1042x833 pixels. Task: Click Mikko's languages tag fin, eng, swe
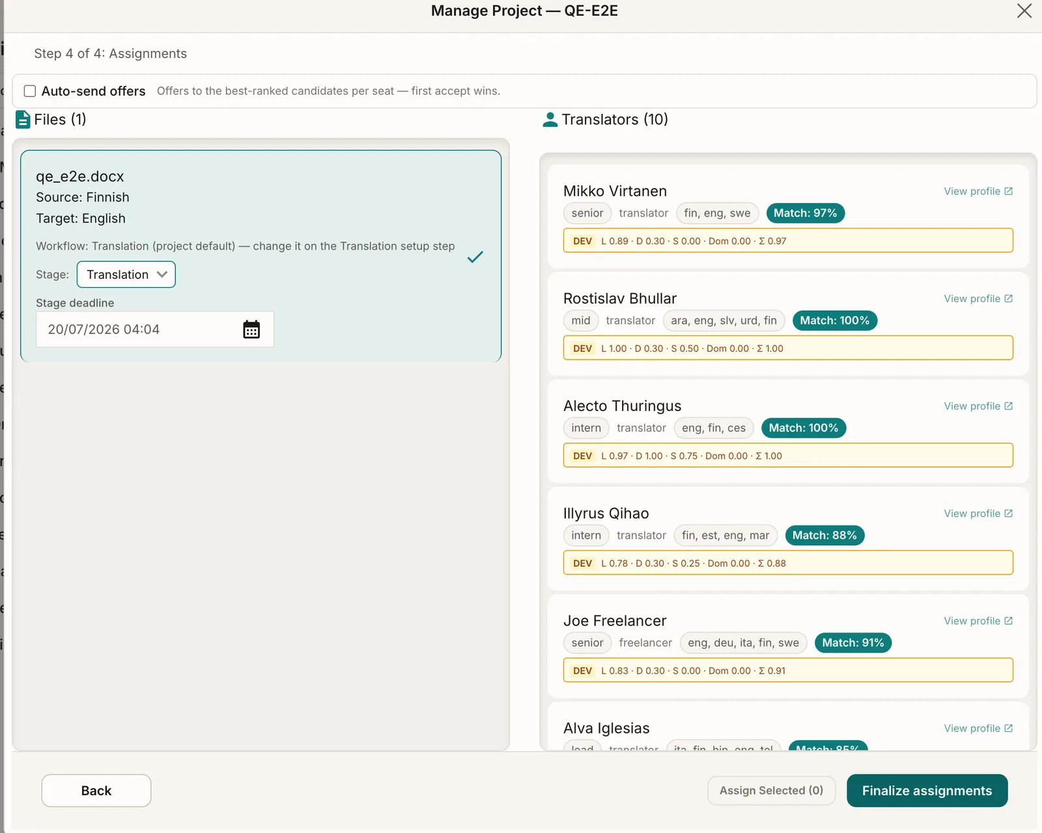pyautogui.click(x=717, y=213)
